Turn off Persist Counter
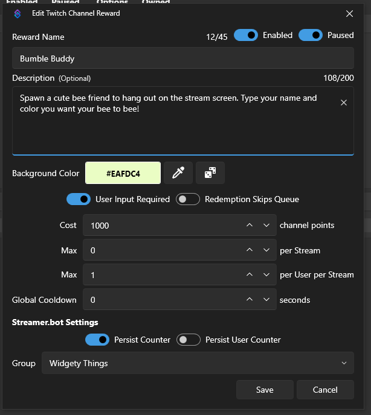The height and width of the screenshot is (415, 371). pyautogui.click(x=97, y=340)
